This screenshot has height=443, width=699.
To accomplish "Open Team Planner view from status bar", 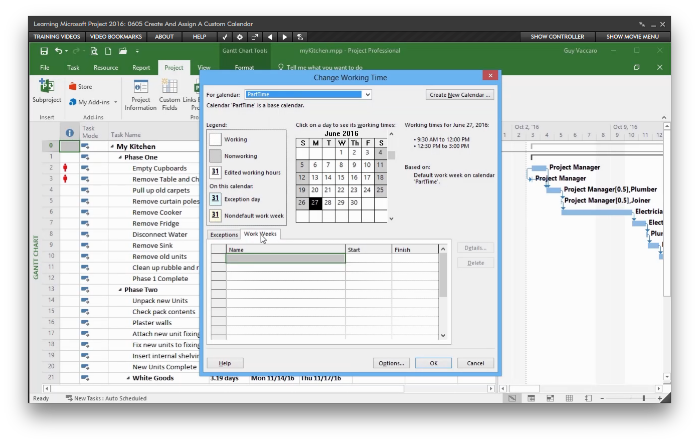I will (x=550, y=398).
